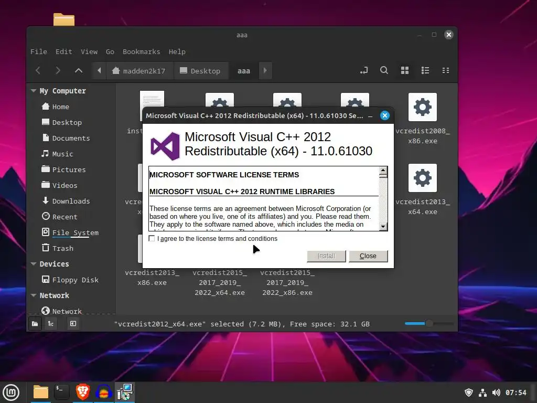Select the vcredist2008_x86.exe file icon
This screenshot has height=403, width=537.
point(423,107)
